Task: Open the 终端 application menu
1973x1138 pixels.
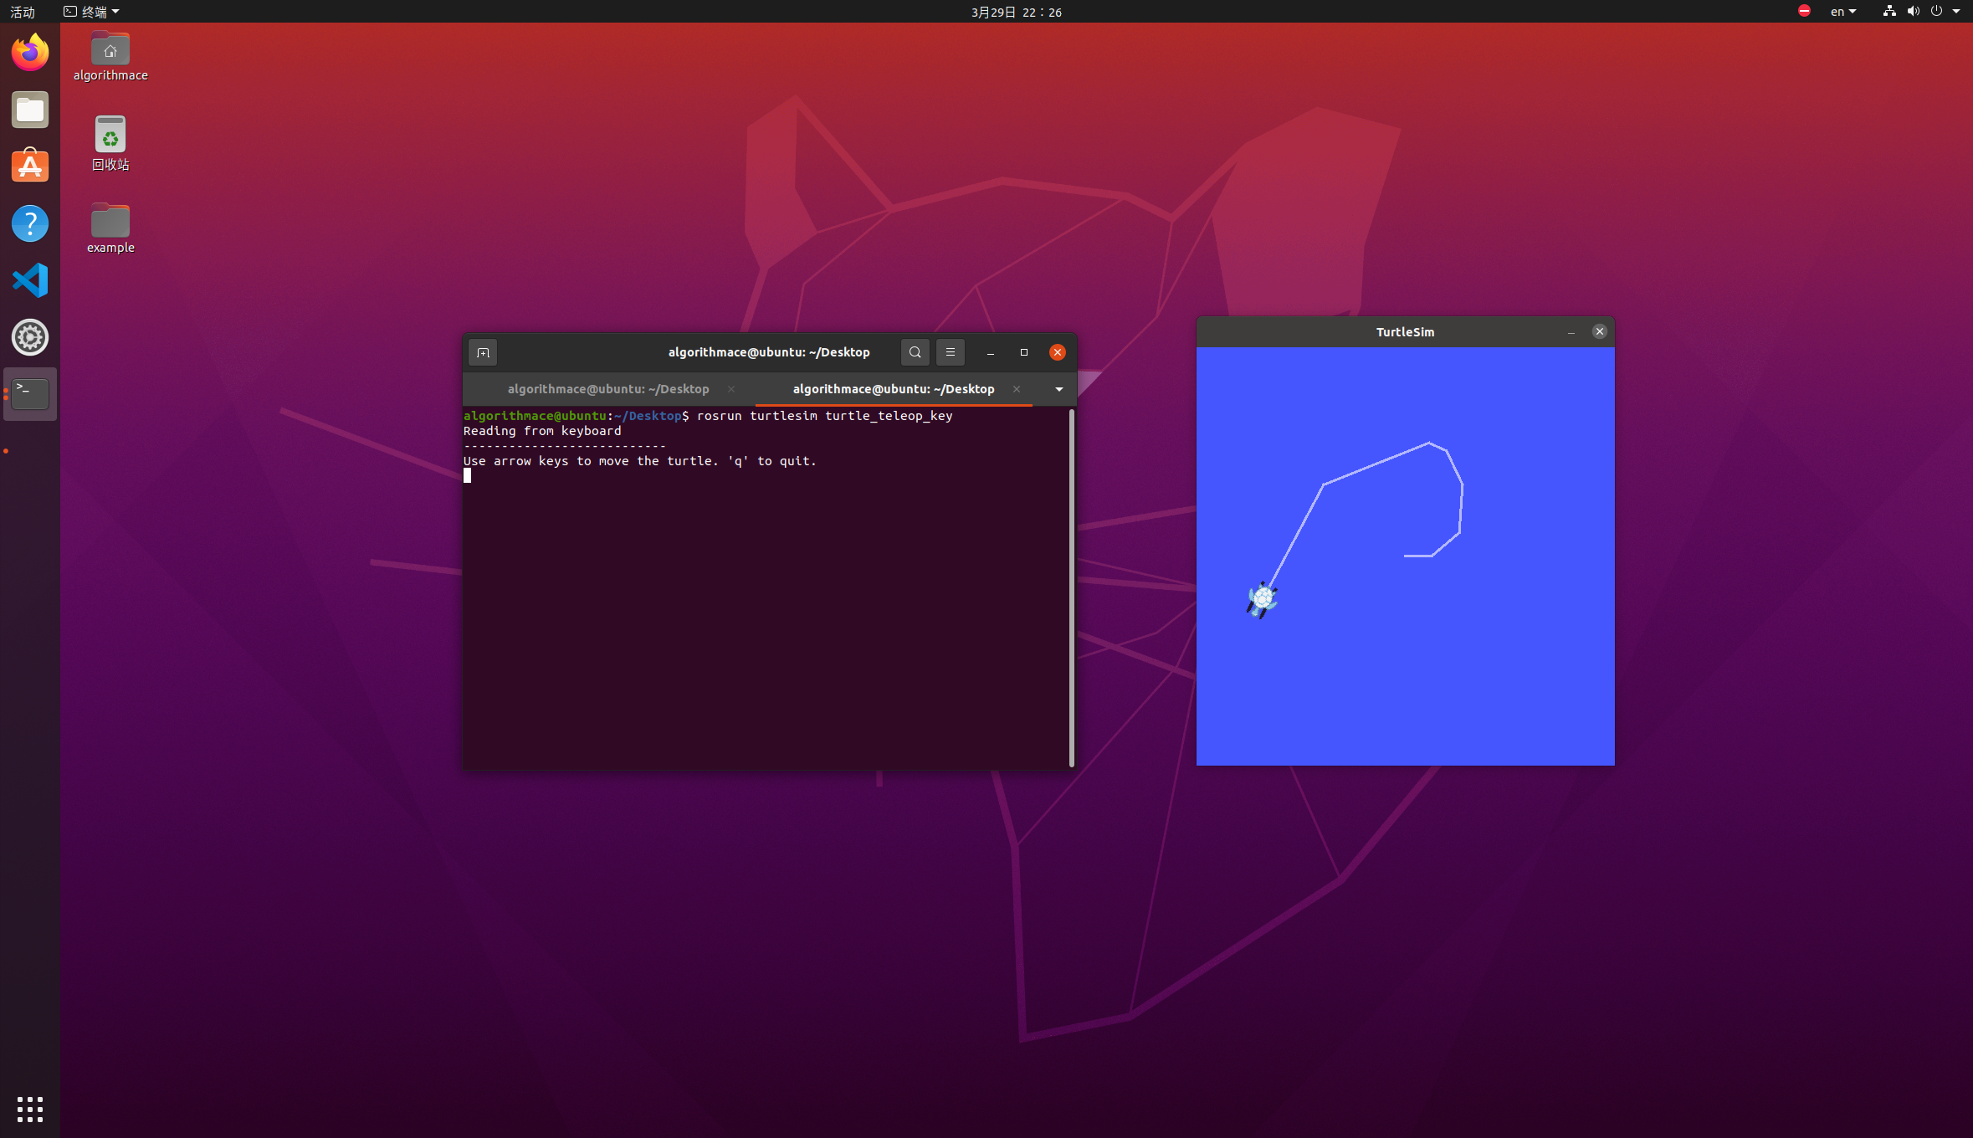Action: (92, 12)
